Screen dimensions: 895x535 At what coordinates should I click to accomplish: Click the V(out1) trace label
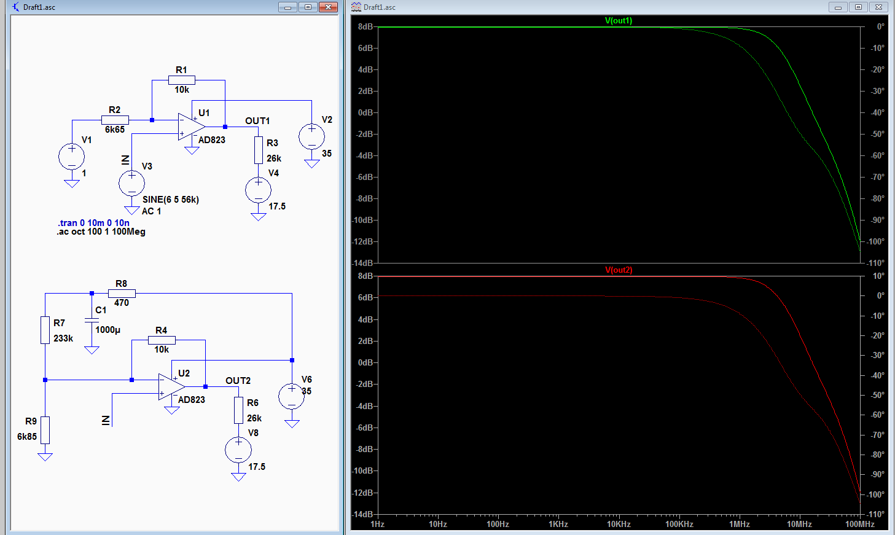619,20
